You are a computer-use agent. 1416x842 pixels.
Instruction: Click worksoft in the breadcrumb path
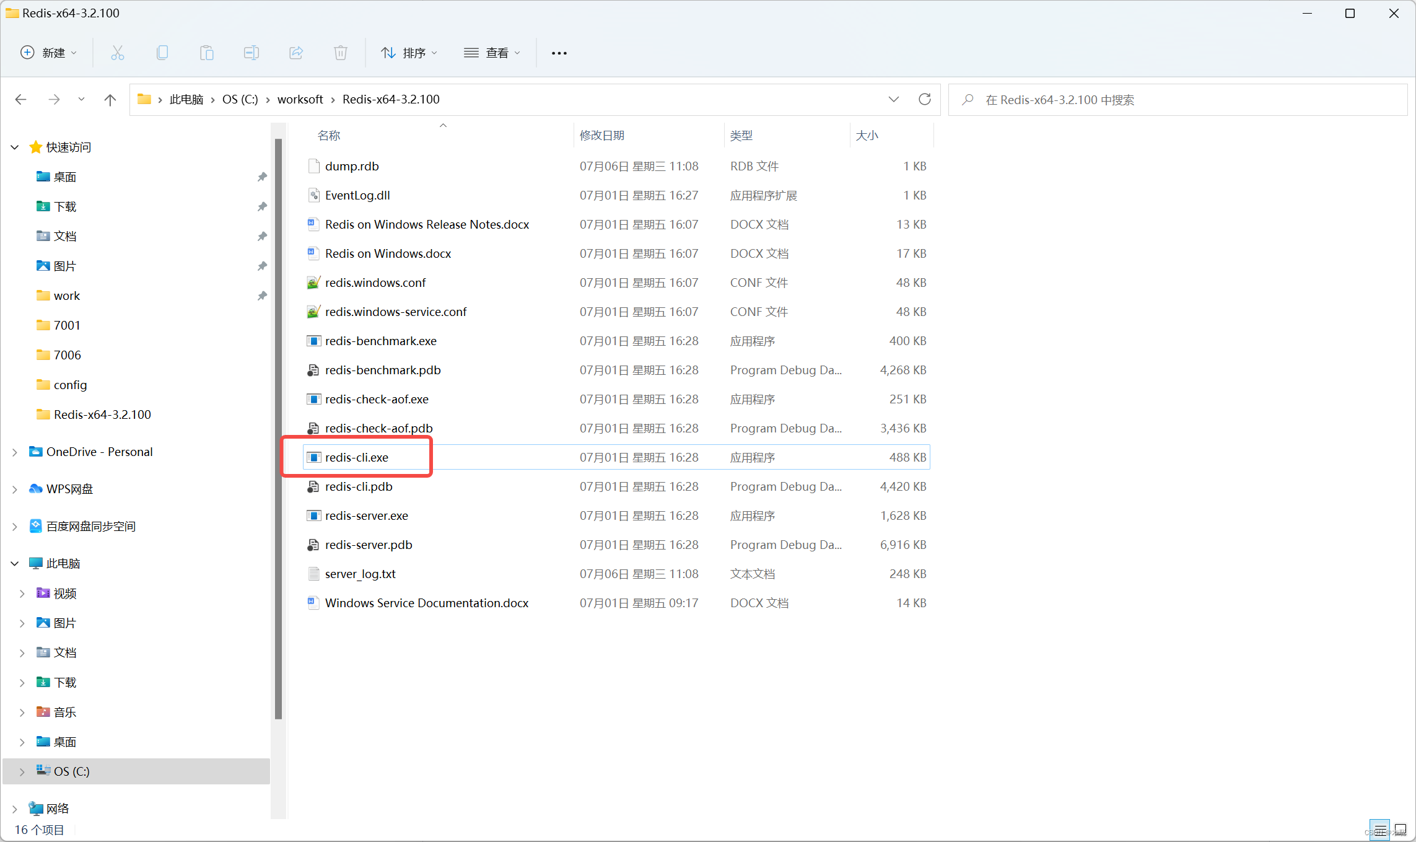[x=300, y=99]
